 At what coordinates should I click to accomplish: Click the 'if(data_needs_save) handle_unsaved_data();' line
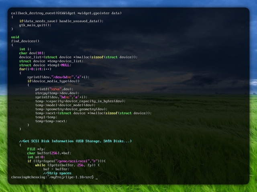[61, 21]
